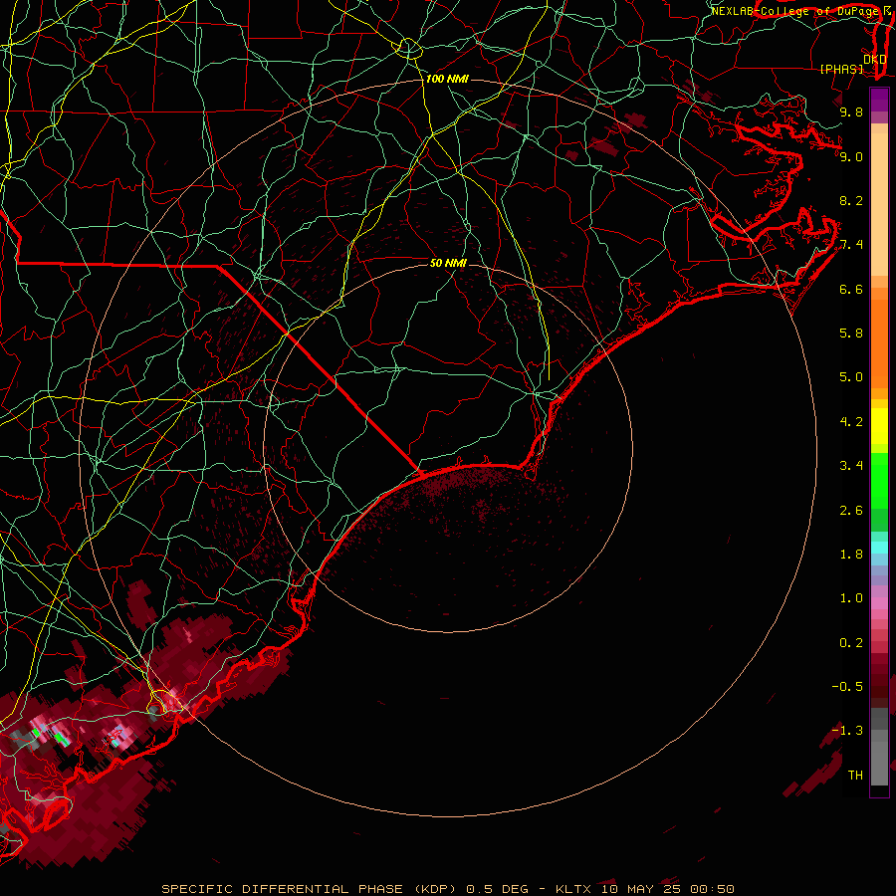896x896 pixels.
Task: Click the 3.4 scale value
Action: coord(851,466)
